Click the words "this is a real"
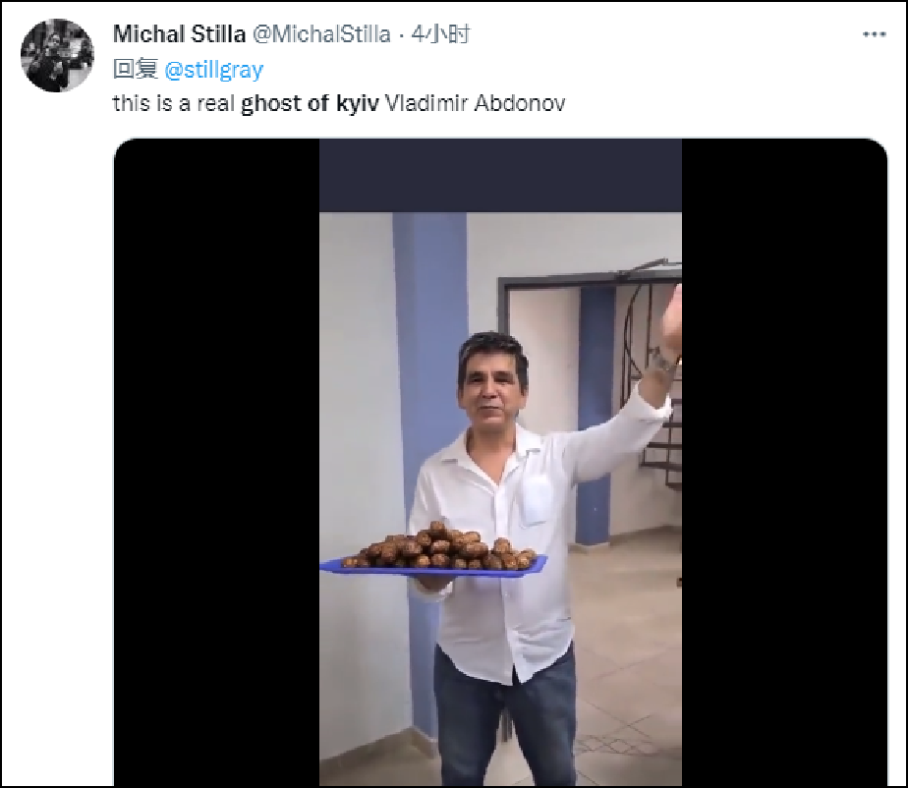Screen dimensions: 908x788 [174, 103]
